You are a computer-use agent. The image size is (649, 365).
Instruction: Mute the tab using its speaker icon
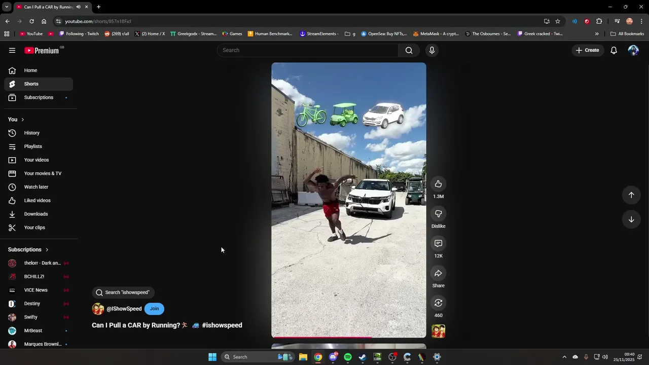[78, 7]
